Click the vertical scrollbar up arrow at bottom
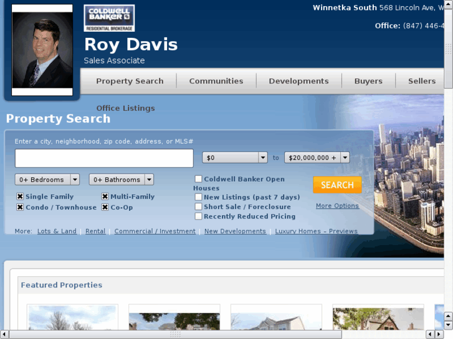Viewport: 453px width, 339px height. [448, 316]
